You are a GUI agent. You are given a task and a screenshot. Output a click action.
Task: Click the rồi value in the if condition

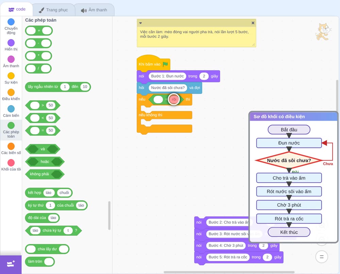[x=174, y=100]
